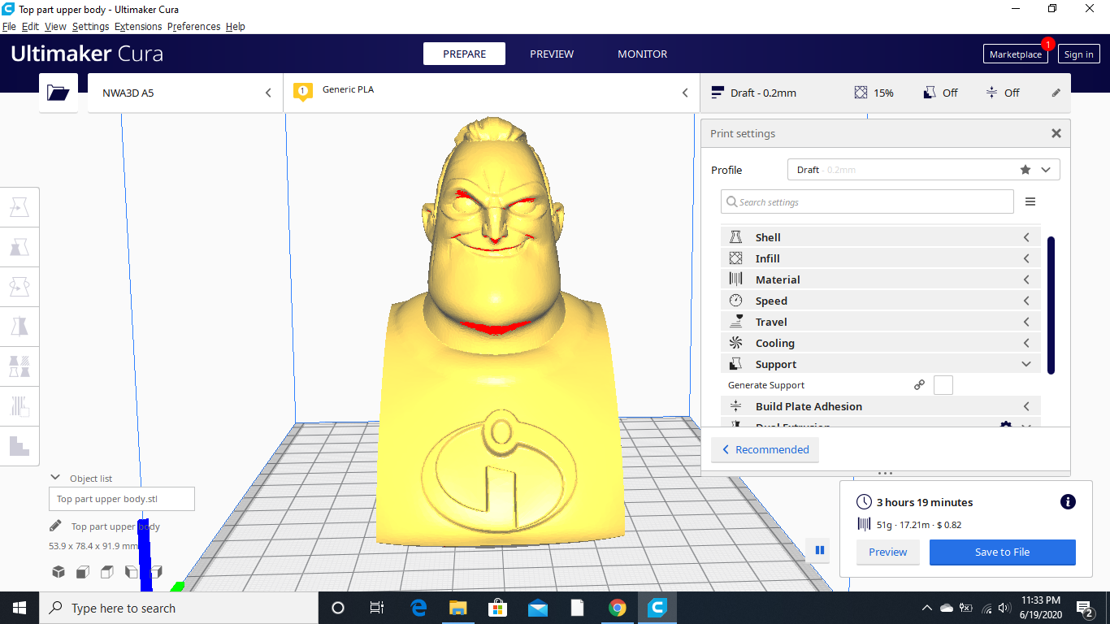Open Cura from the Windows taskbar
The height and width of the screenshot is (624, 1110).
click(657, 607)
